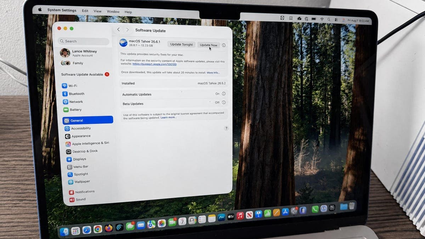Open Mail from the Dock
Viewport: 425px width, 239px height.
pos(141,225)
